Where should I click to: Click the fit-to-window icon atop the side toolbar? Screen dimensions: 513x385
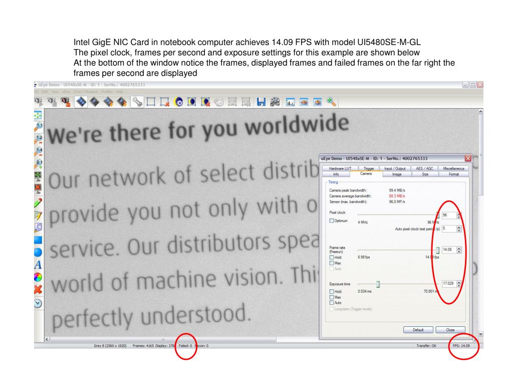(x=38, y=115)
